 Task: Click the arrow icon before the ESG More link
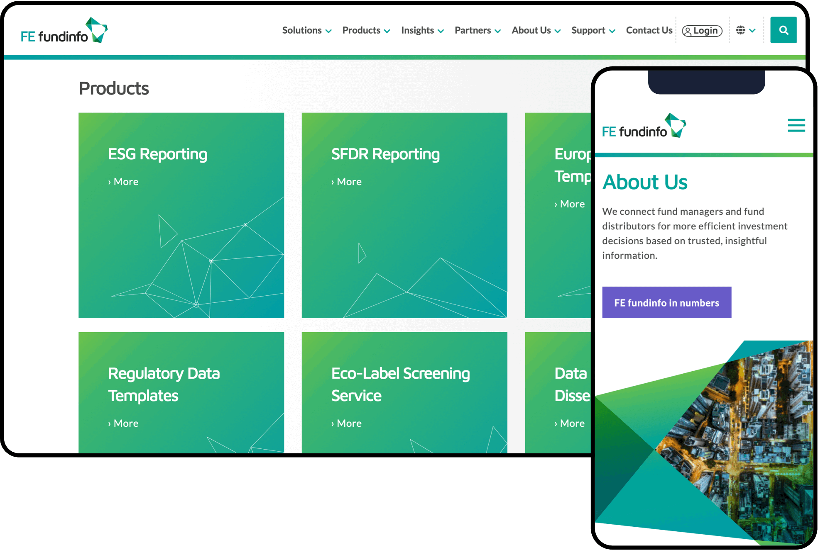110,181
